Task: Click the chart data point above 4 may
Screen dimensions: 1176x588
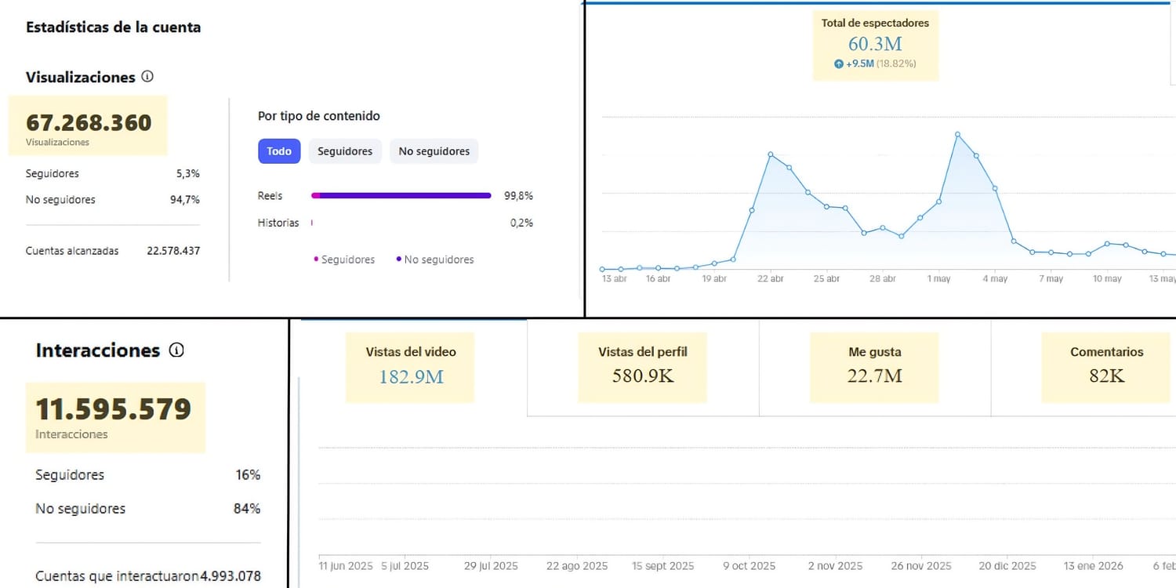Action: coord(995,188)
